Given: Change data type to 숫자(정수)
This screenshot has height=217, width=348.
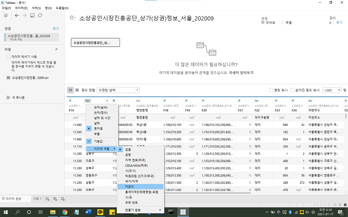Looking at the screenshot, I should tap(102, 113).
